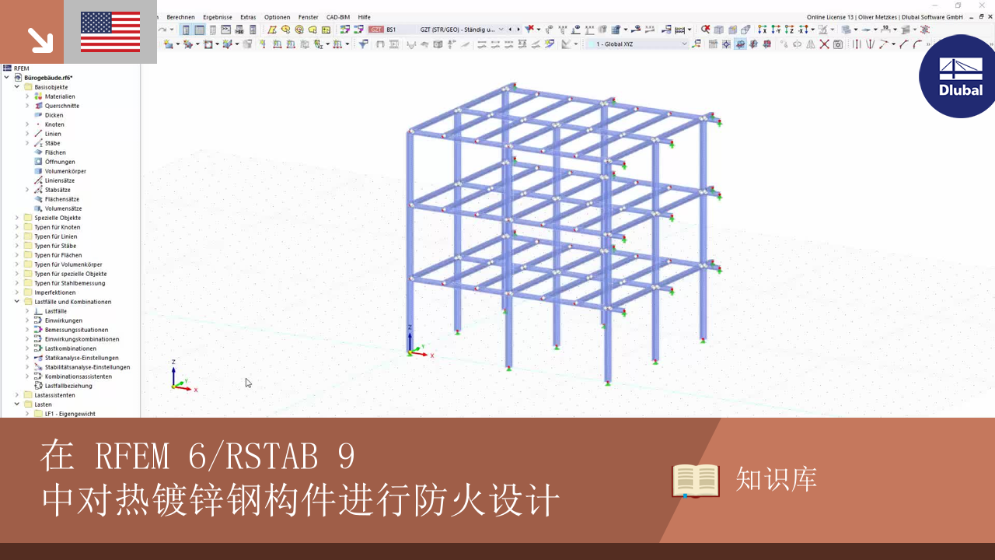Click the Kombinationsassistenten icon in the tree
Image resolution: width=995 pixels, height=560 pixels.
tap(38, 376)
